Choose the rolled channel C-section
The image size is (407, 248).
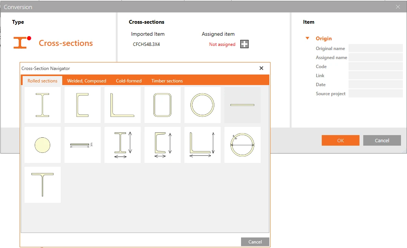click(83, 105)
